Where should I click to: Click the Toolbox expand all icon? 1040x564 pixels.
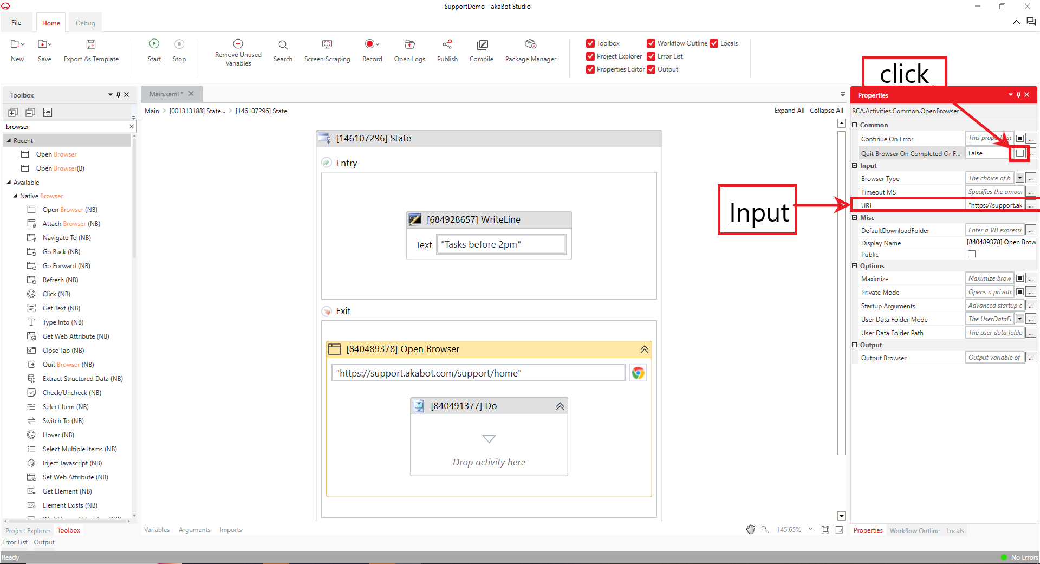[x=13, y=112]
